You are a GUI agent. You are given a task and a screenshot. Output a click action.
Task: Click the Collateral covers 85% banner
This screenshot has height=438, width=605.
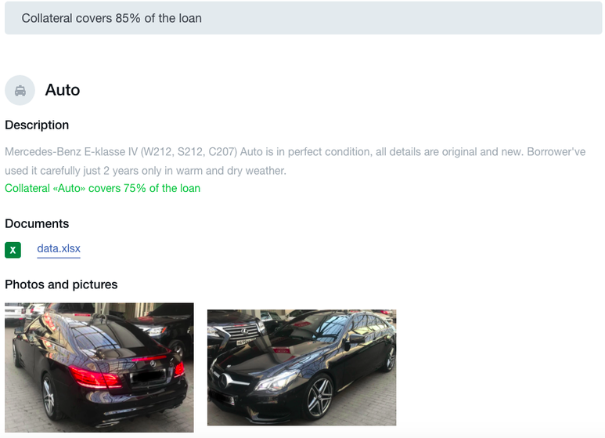(x=303, y=18)
